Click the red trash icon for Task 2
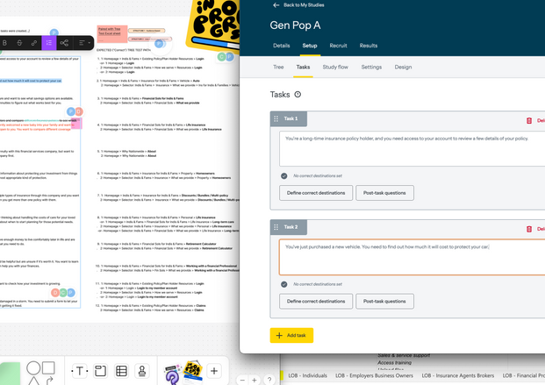The height and width of the screenshot is (385, 545). click(x=529, y=229)
